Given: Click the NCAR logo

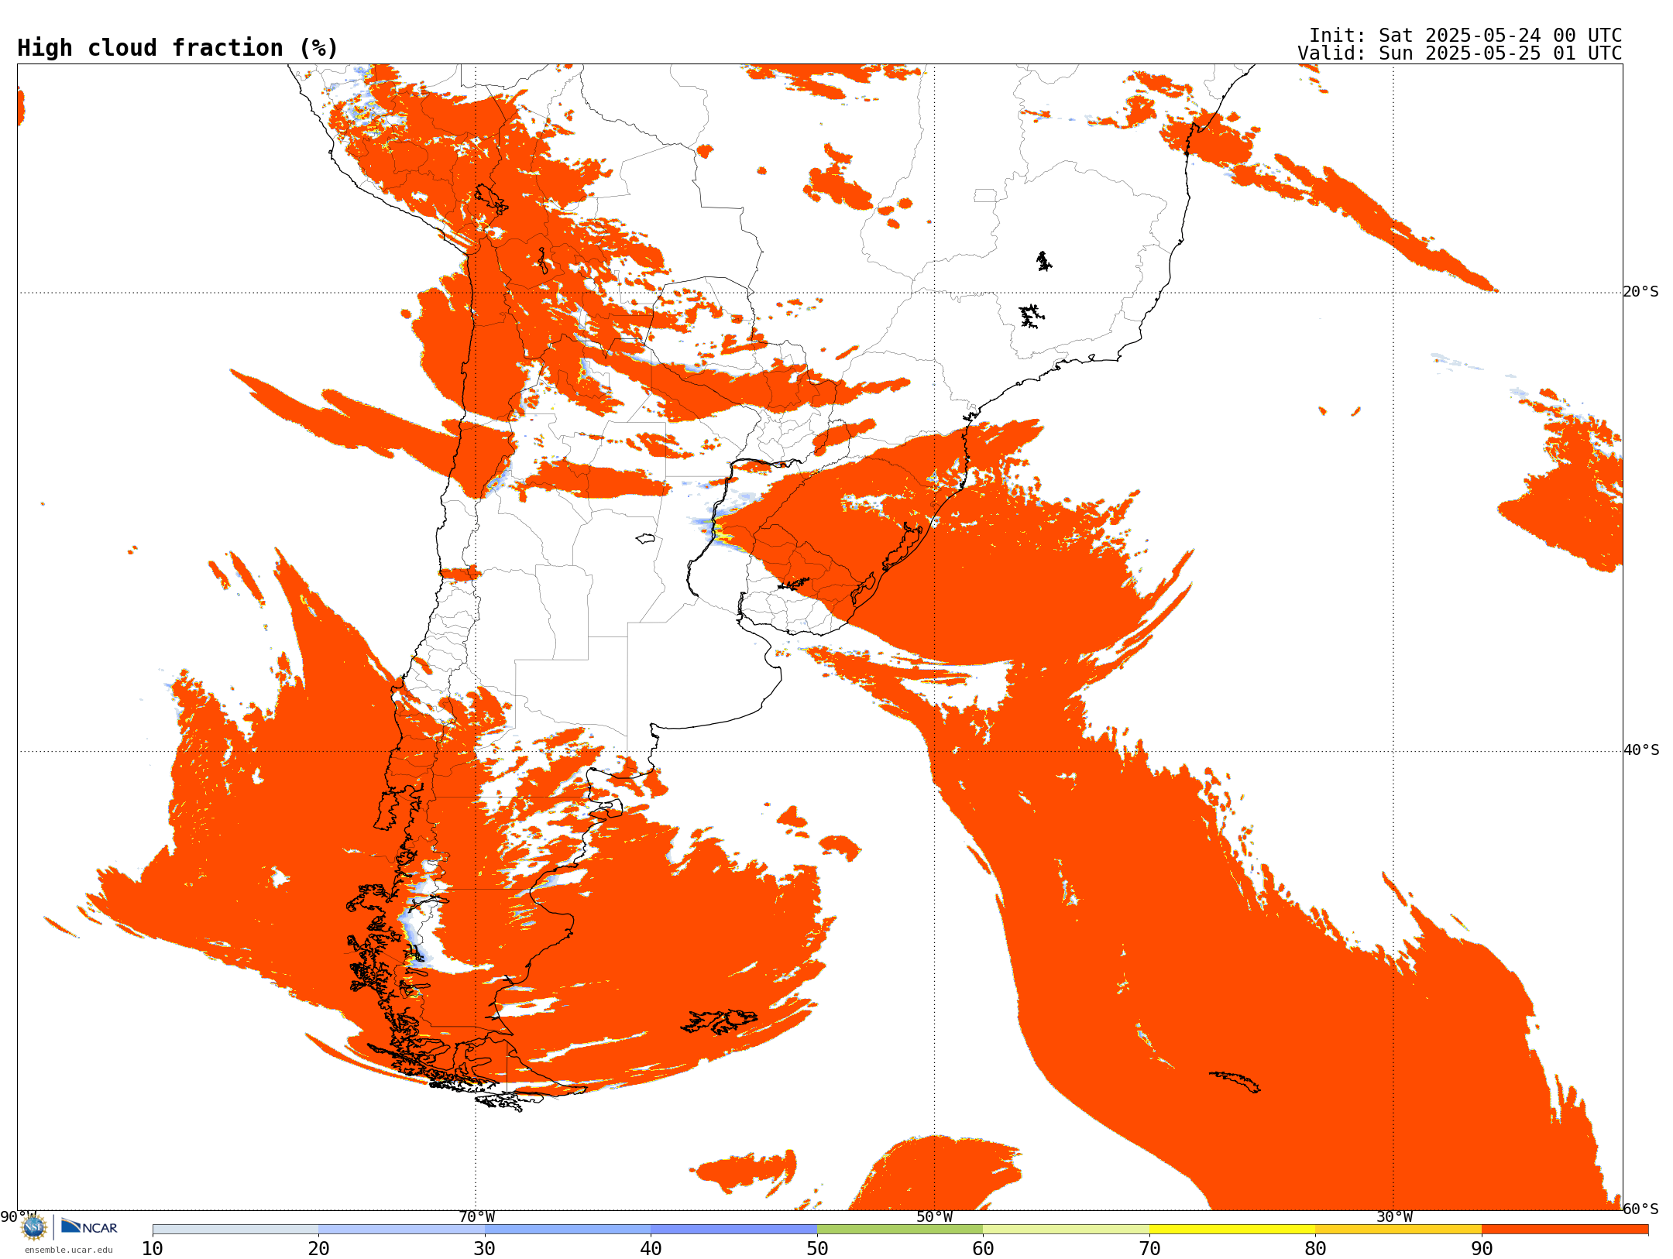Looking at the screenshot, I should 89,1226.
